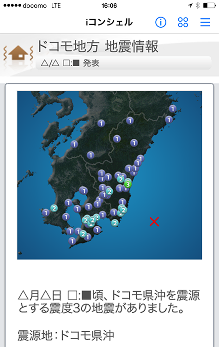The height and width of the screenshot is (347, 219).
Task: Tap the shaking house earthquake icon
Action: (18, 53)
